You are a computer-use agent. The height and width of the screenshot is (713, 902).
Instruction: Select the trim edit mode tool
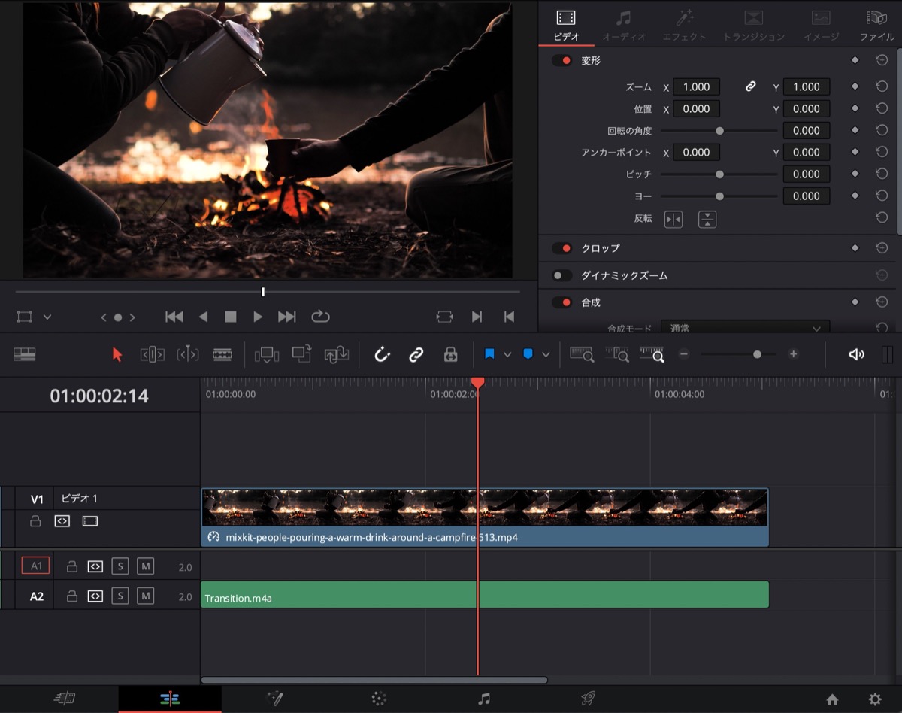coord(152,355)
